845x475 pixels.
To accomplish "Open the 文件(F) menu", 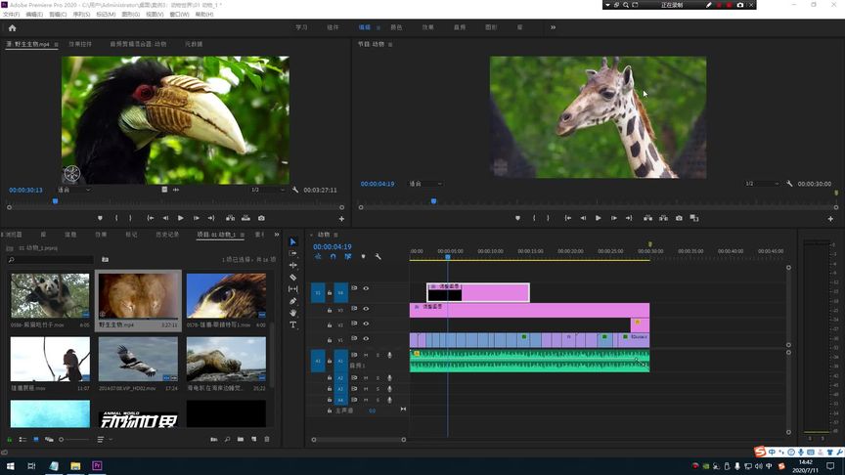I will click(11, 15).
